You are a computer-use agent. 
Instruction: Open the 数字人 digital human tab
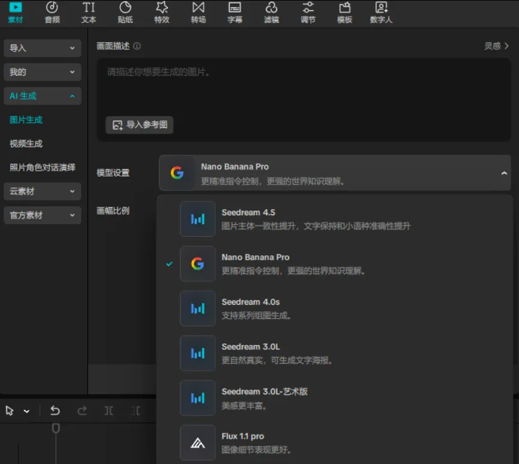click(381, 13)
